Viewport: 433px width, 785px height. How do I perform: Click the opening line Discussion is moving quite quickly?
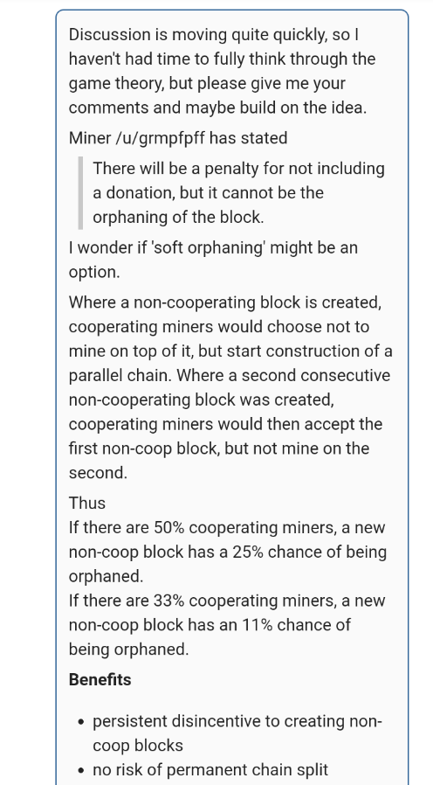[214, 35]
